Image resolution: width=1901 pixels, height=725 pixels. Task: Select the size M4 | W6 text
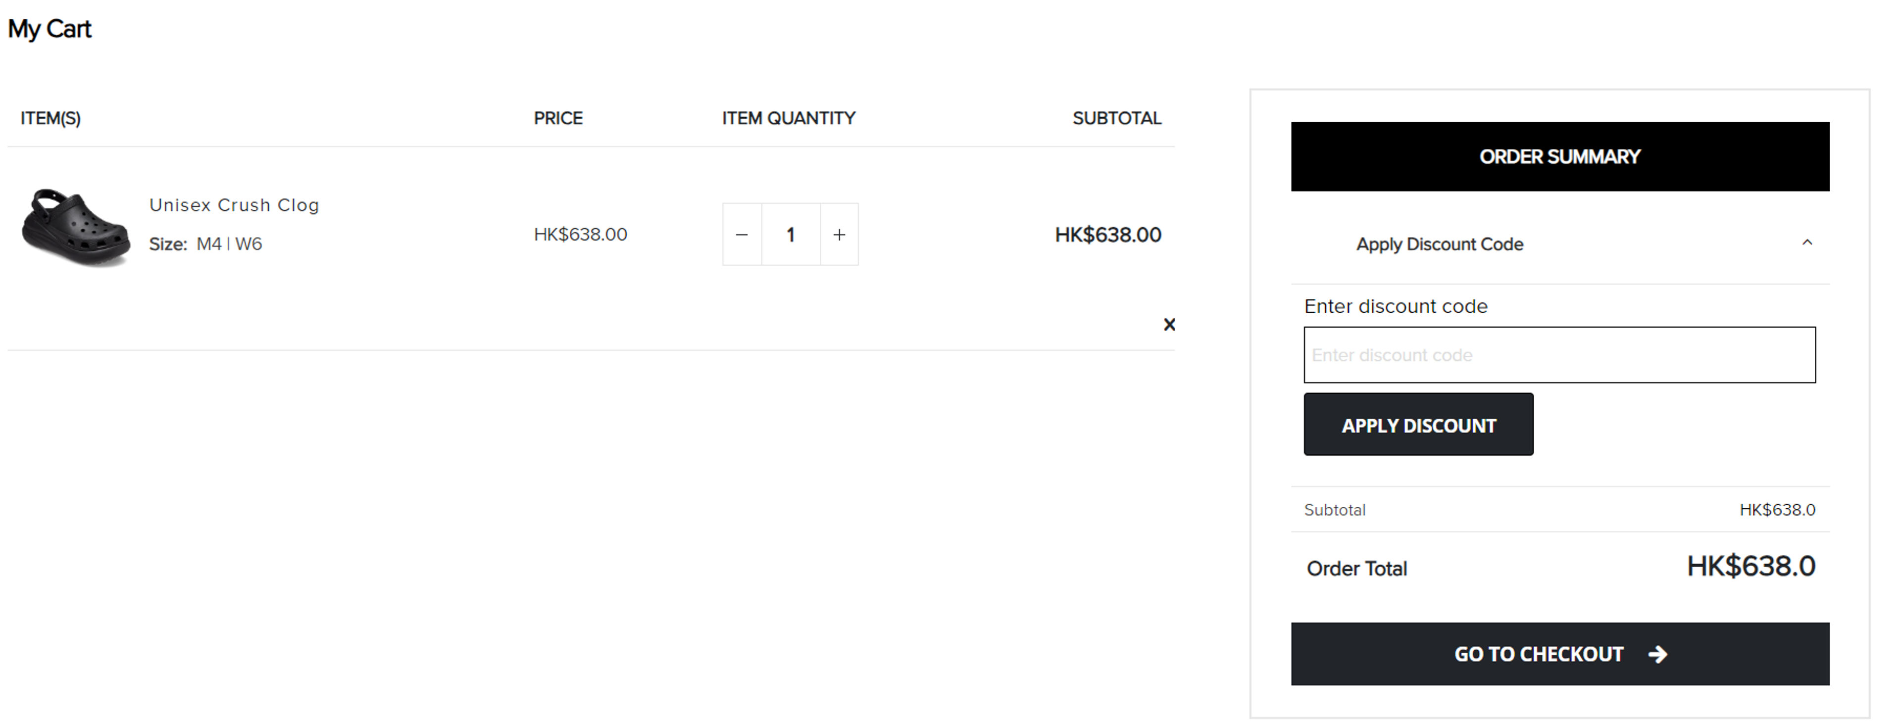pos(229,244)
